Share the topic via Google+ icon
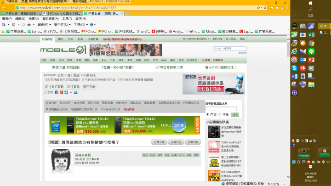 [x=62, y=92]
